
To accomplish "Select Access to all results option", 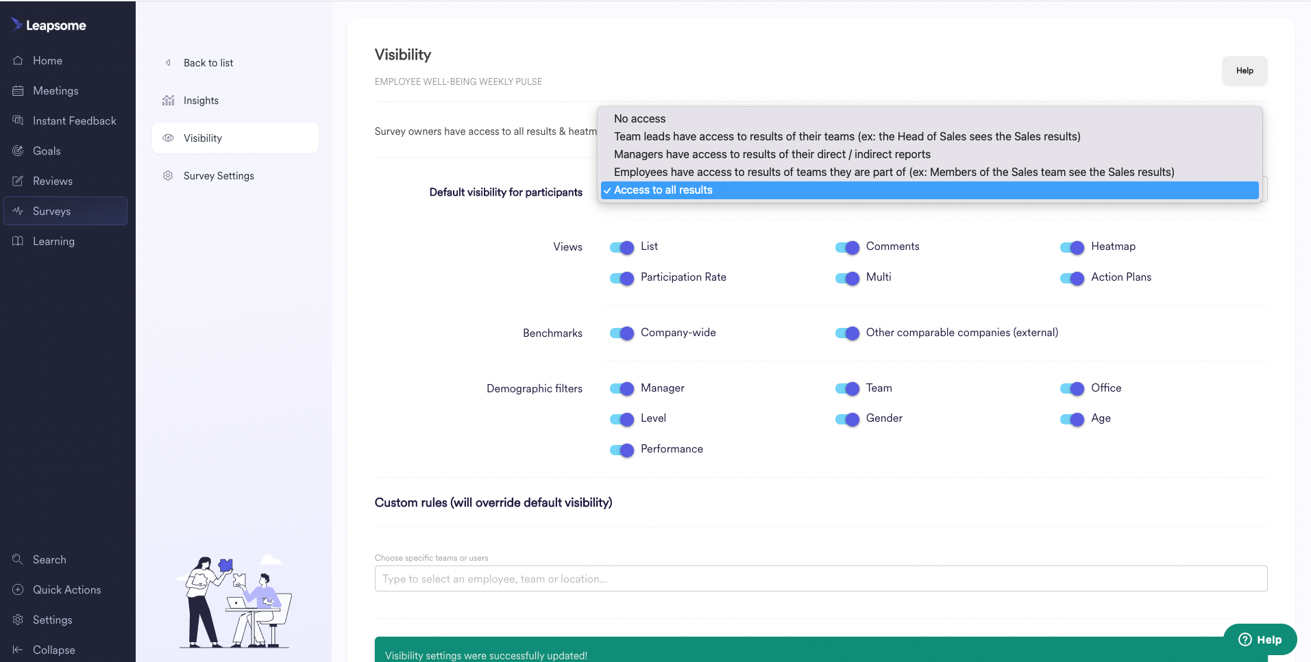I will (x=929, y=190).
